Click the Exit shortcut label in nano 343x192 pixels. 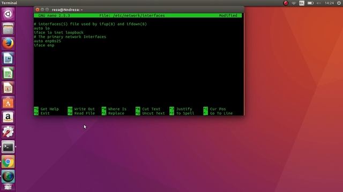45,113
